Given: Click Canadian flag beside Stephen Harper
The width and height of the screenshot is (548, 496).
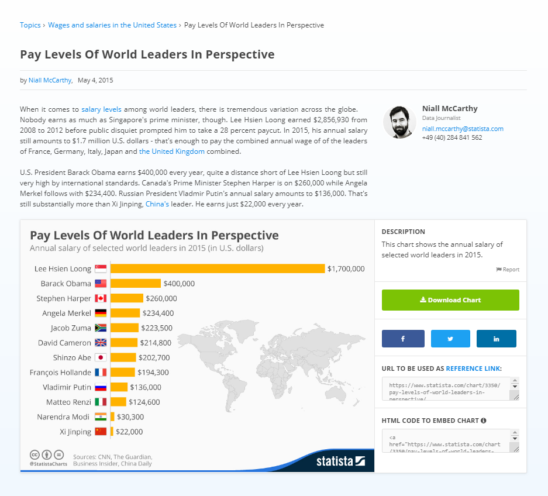Looking at the screenshot, I should [101, 298].
